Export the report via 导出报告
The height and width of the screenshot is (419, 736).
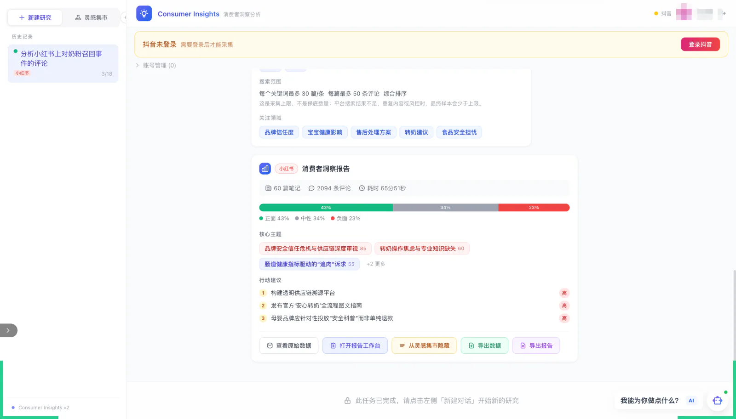pos(536,345)
